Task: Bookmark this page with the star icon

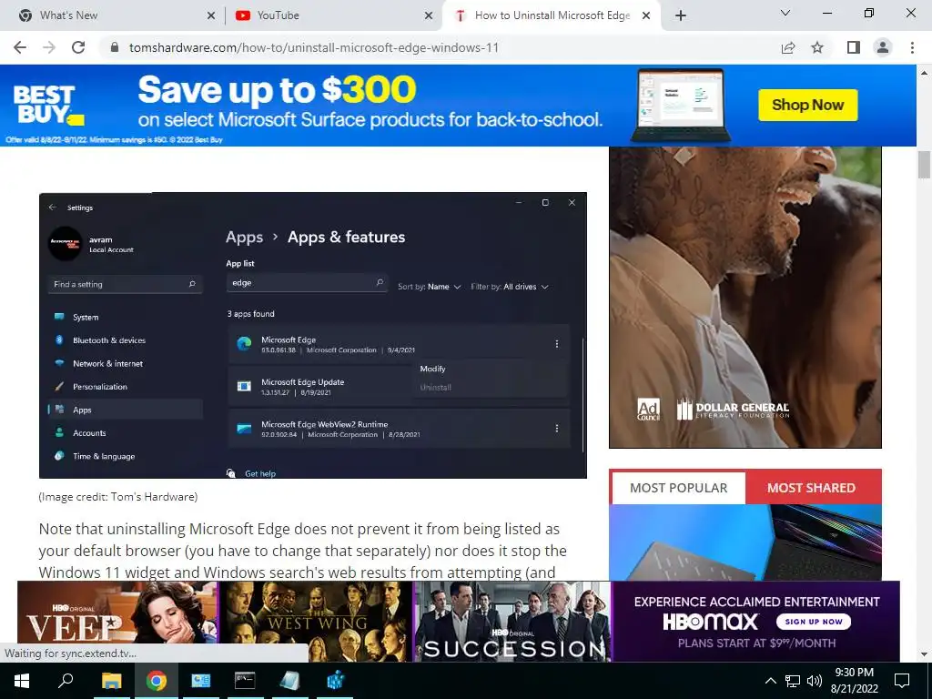Action: [817, 47]
